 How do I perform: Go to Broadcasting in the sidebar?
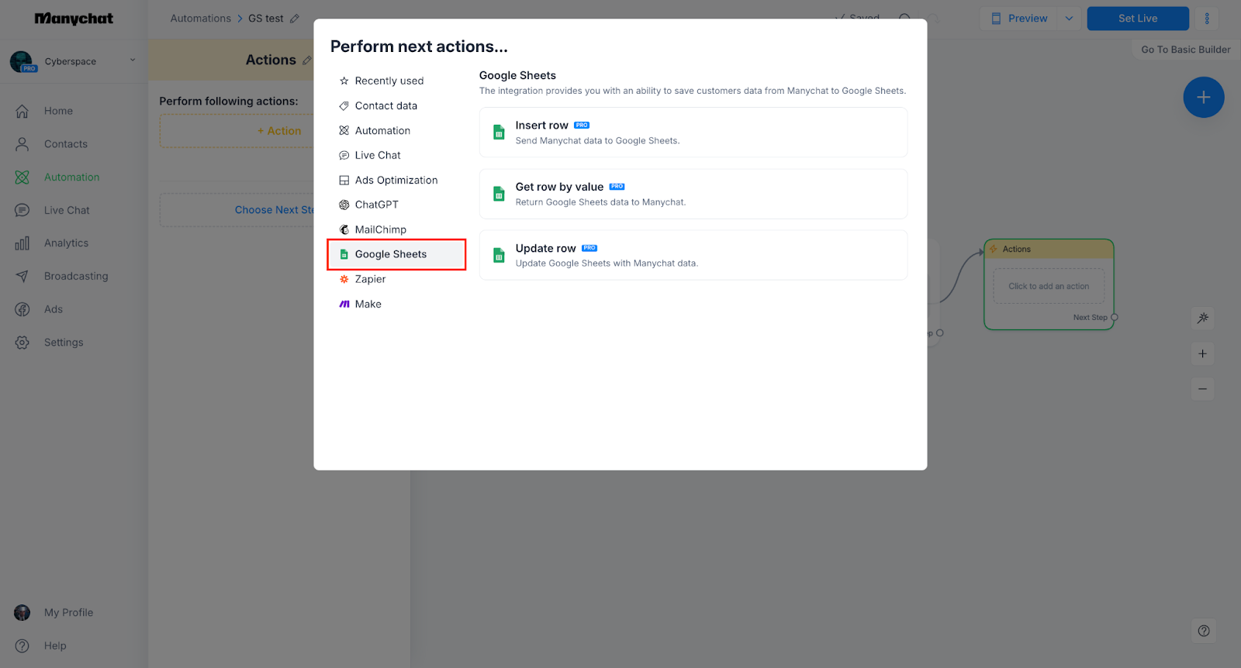[76, 276]
